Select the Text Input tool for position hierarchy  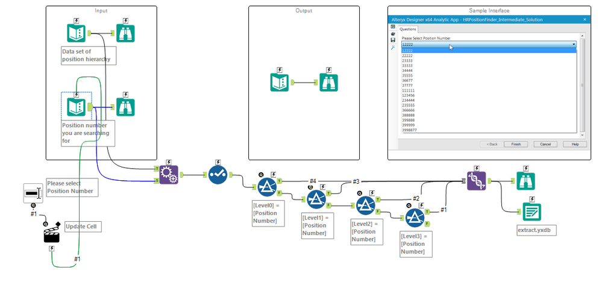click(76, 33)
